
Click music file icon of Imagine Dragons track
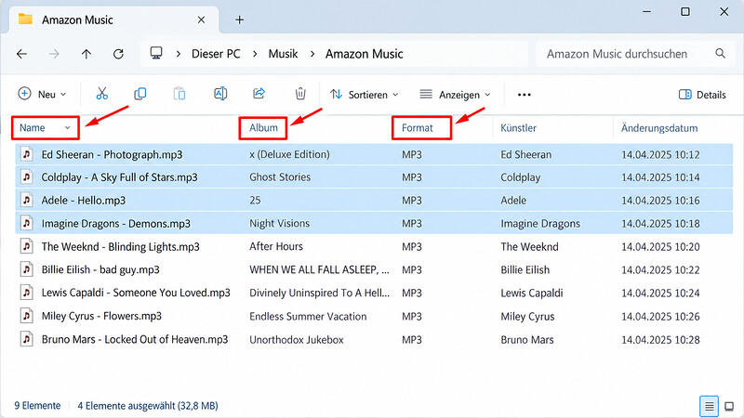click(x=27, y=223)
